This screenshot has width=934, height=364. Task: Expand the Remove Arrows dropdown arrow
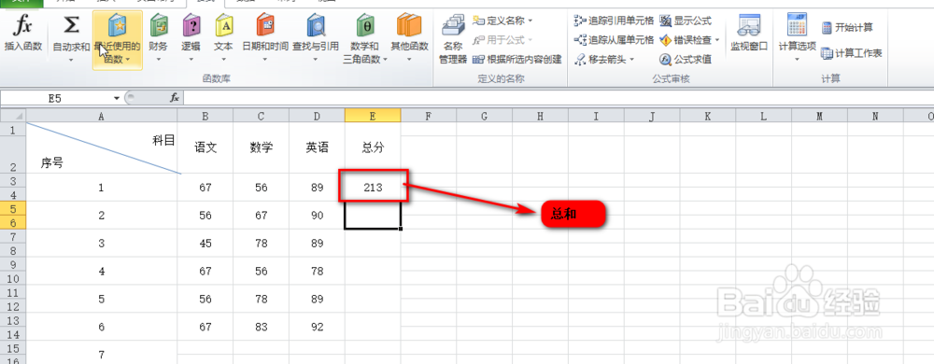pos(632,60)
